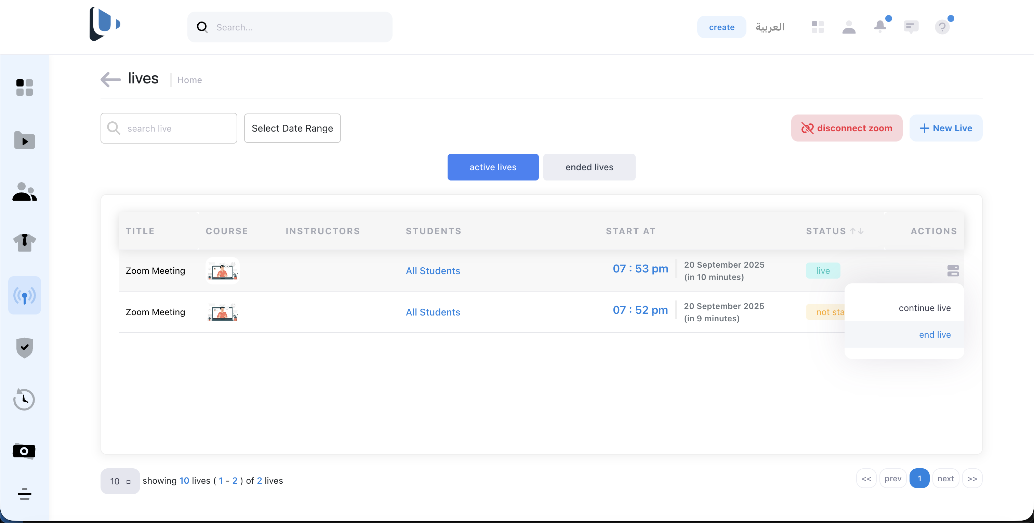The height and width of the screenshot is (523, 1034).
Task: Click the INSTRUCTORS column header
Action: pyautogui.click(x=323, y=231)
